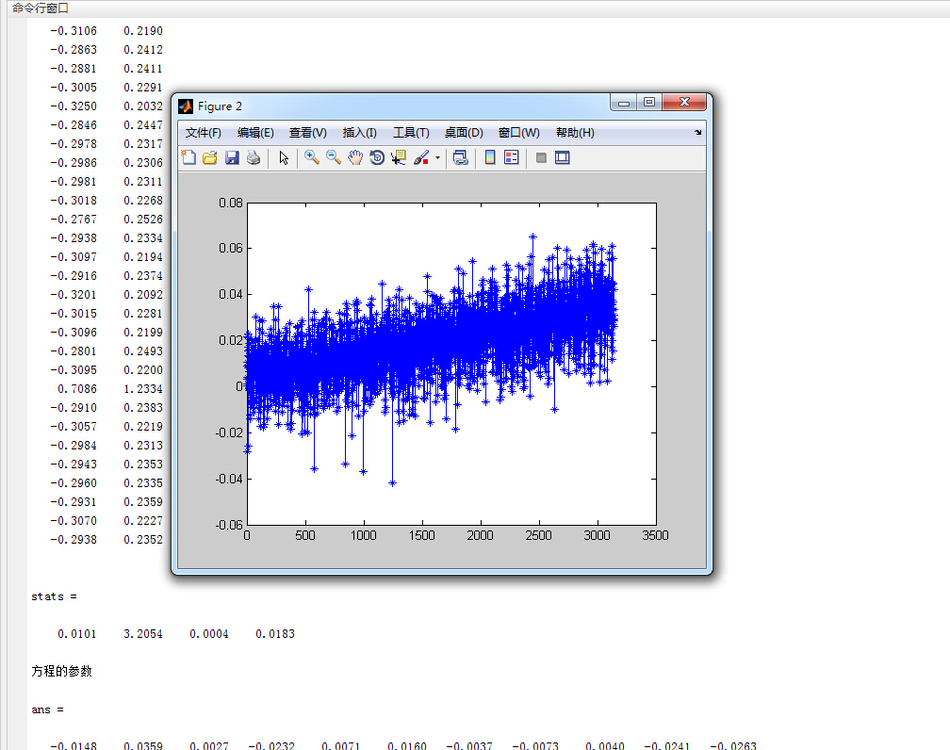Click the value 0.2526 in command window

point(143,220)
